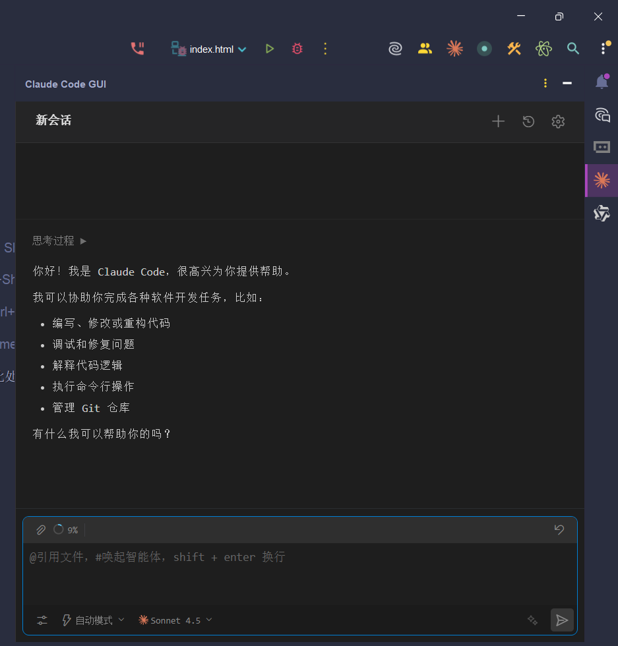The image size is (618, 646).
Task: Click the 9% context usage indicator
Action: [x=67, y=529]
